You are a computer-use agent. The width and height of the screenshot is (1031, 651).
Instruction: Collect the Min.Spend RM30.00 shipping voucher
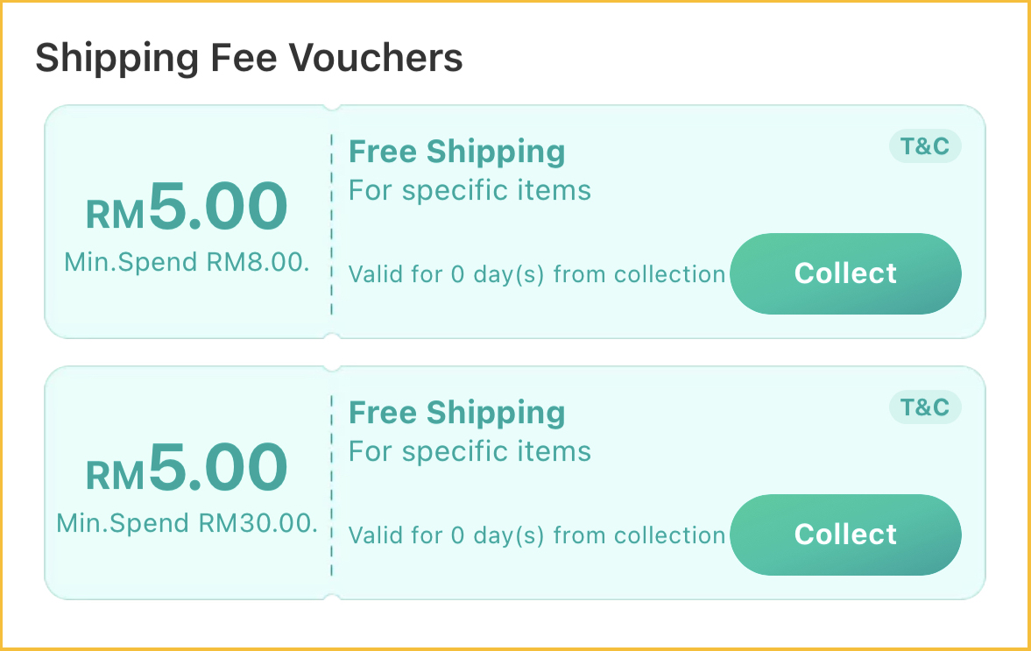845,534
